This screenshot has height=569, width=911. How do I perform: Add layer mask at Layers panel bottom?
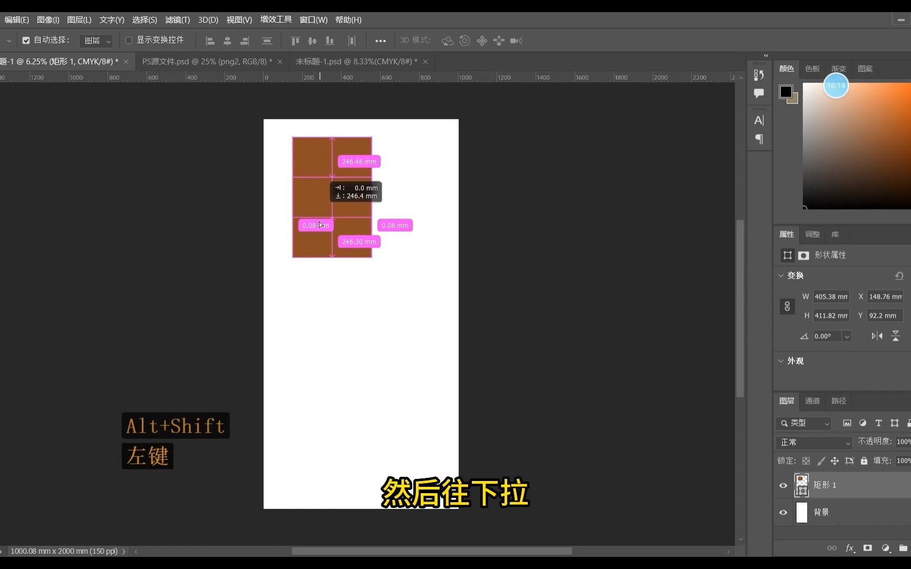pyautogui.click(x=868, y=548)
